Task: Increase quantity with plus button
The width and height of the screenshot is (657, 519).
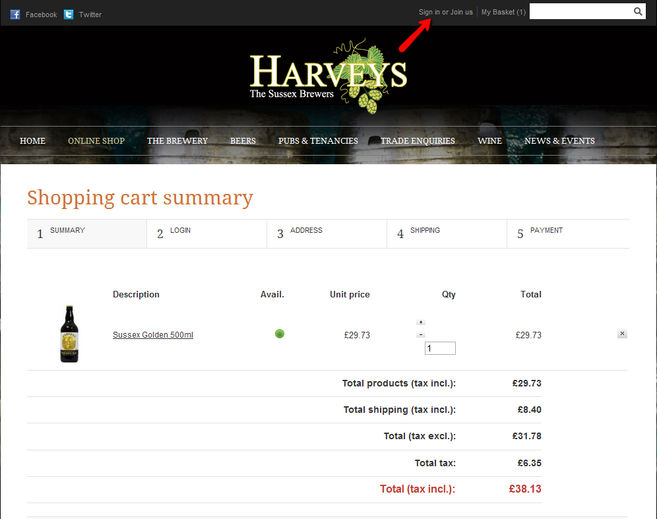Action: pyautogui.click(x=421, y=322)
